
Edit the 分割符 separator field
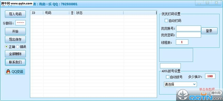21,23
